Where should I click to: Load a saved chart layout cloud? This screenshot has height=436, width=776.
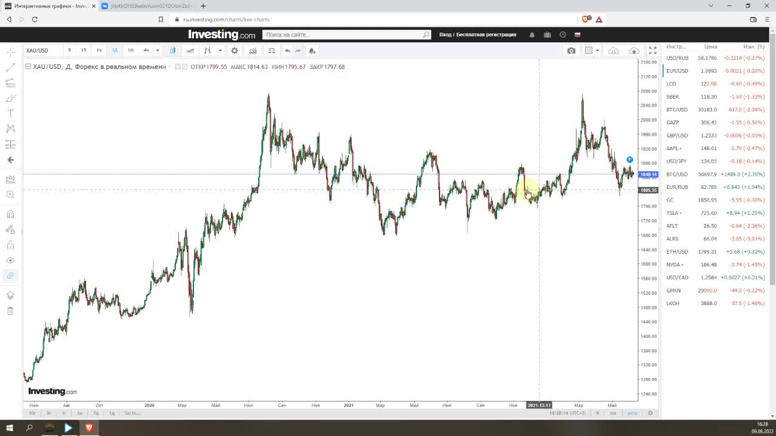point(614,50)
